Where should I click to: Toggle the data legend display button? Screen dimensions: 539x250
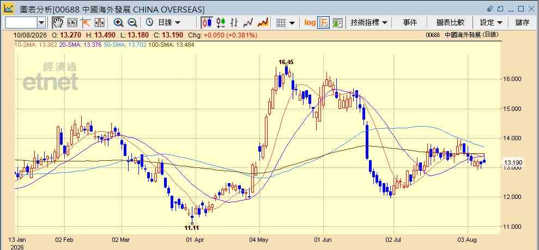[324, 23]
